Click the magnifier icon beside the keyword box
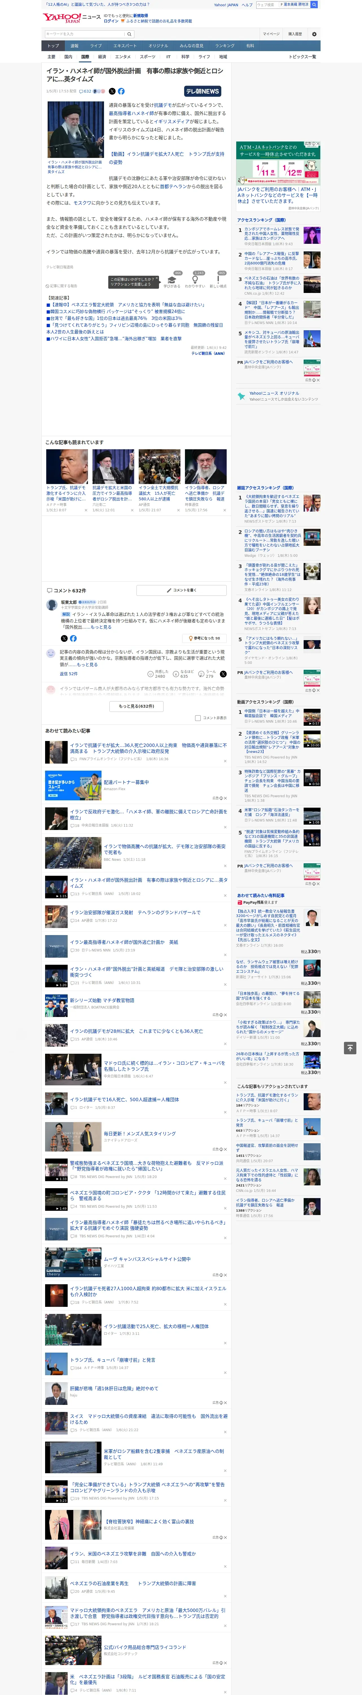362x1695 pixels. (129, 34)
